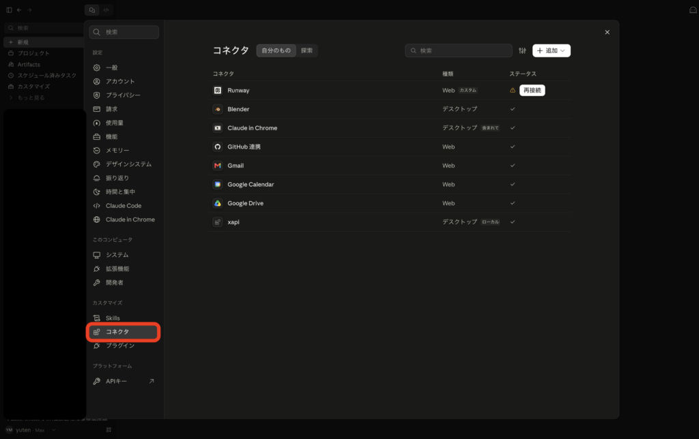Click the Google Calendar row name
The height and width of the screenshot is (439, 699).
[251, 184]
